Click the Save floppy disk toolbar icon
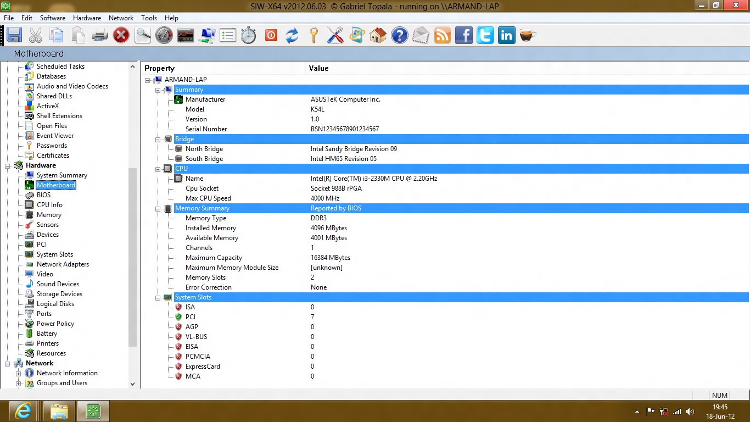Image resolution: width=750 pixels, height=422 pixels. point(14,36)
